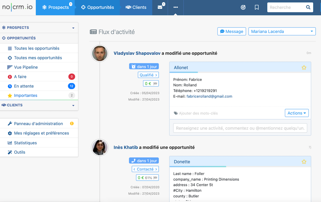Click the Allonet progress bar

184,72
